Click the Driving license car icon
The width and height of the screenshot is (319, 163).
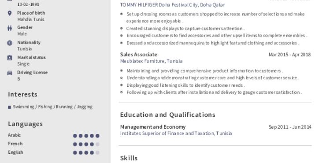coord(10,73)
